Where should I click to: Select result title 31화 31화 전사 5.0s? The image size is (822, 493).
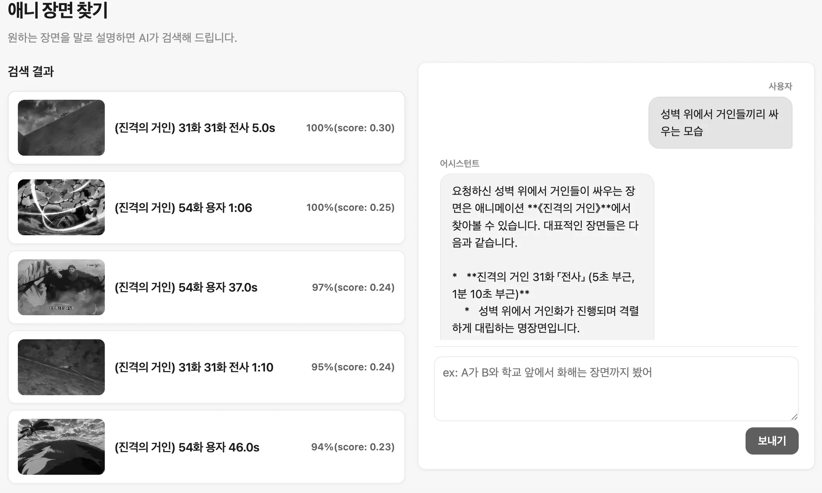pos(195,128)
